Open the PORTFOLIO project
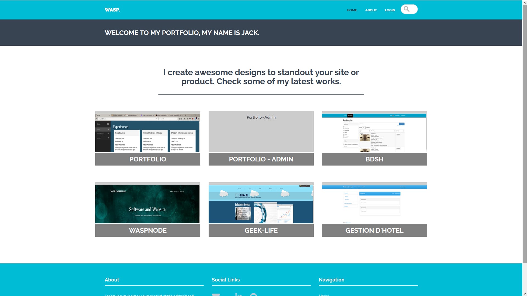This screenshot has width=527, height=296. tap(147, 159)
